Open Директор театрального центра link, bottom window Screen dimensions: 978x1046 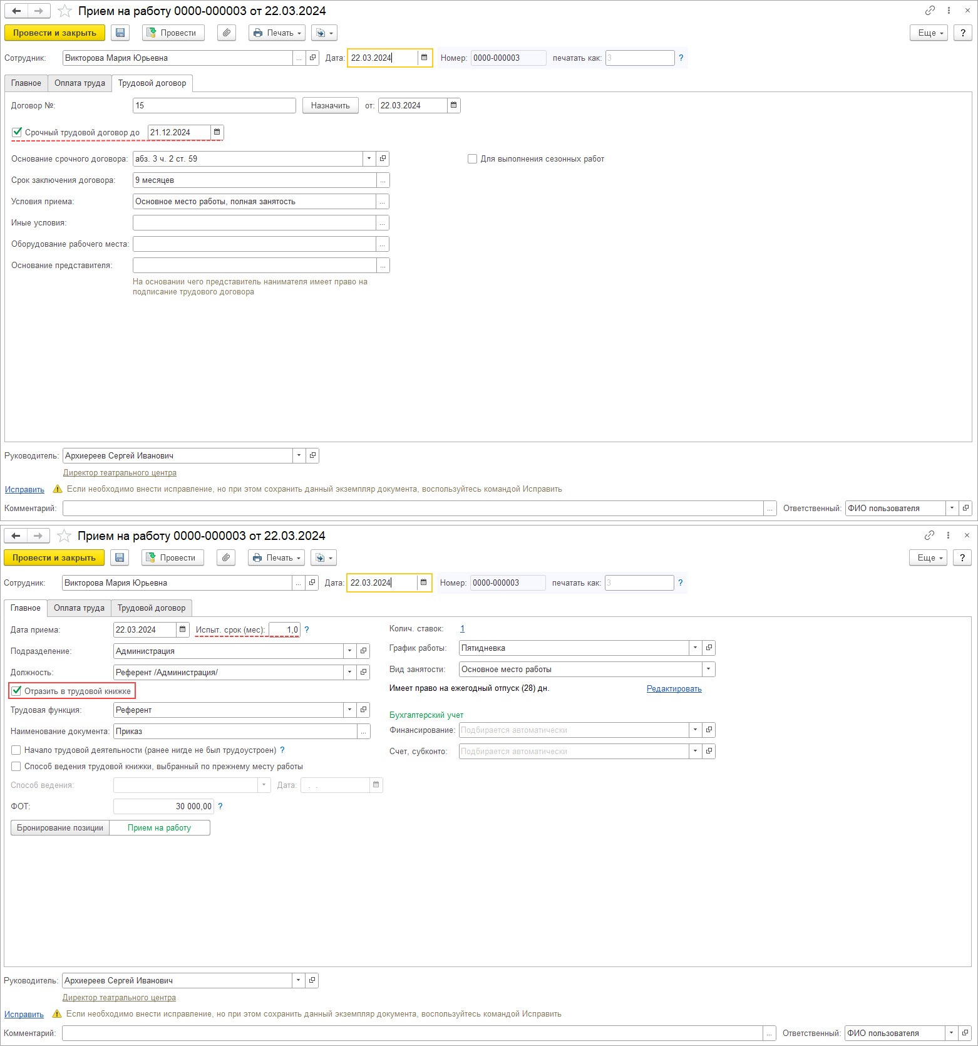point(119,997)
